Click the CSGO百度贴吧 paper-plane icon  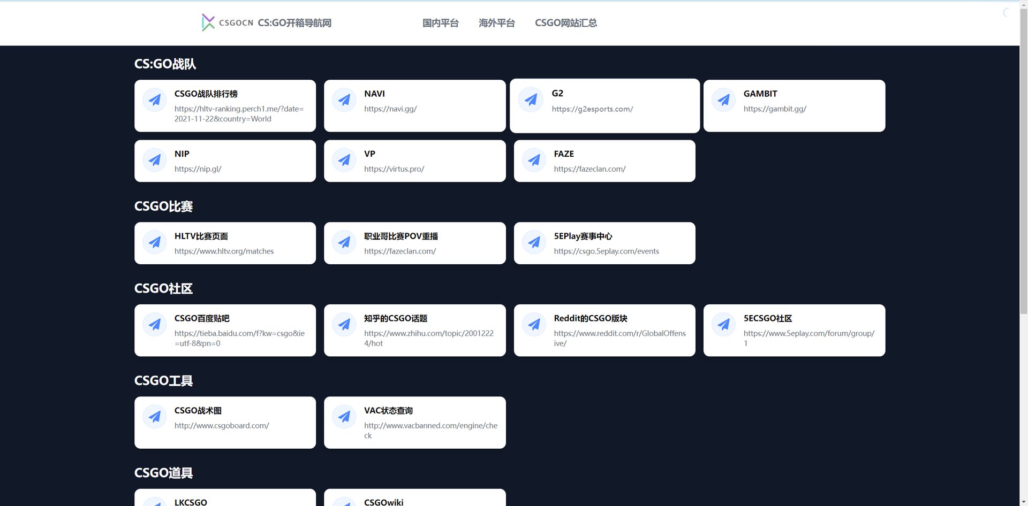154,324
